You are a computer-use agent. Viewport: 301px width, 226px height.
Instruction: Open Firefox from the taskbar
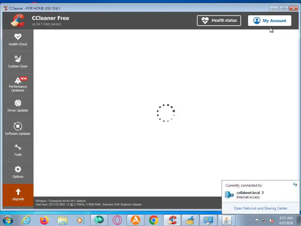(x=44, y=220)
